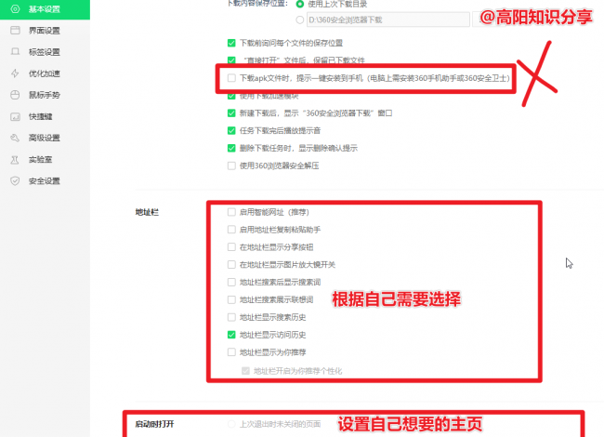Check 地址栏搜索展示联想词
Viewport: 604px width, 437px height.
(x=231, y=299)
